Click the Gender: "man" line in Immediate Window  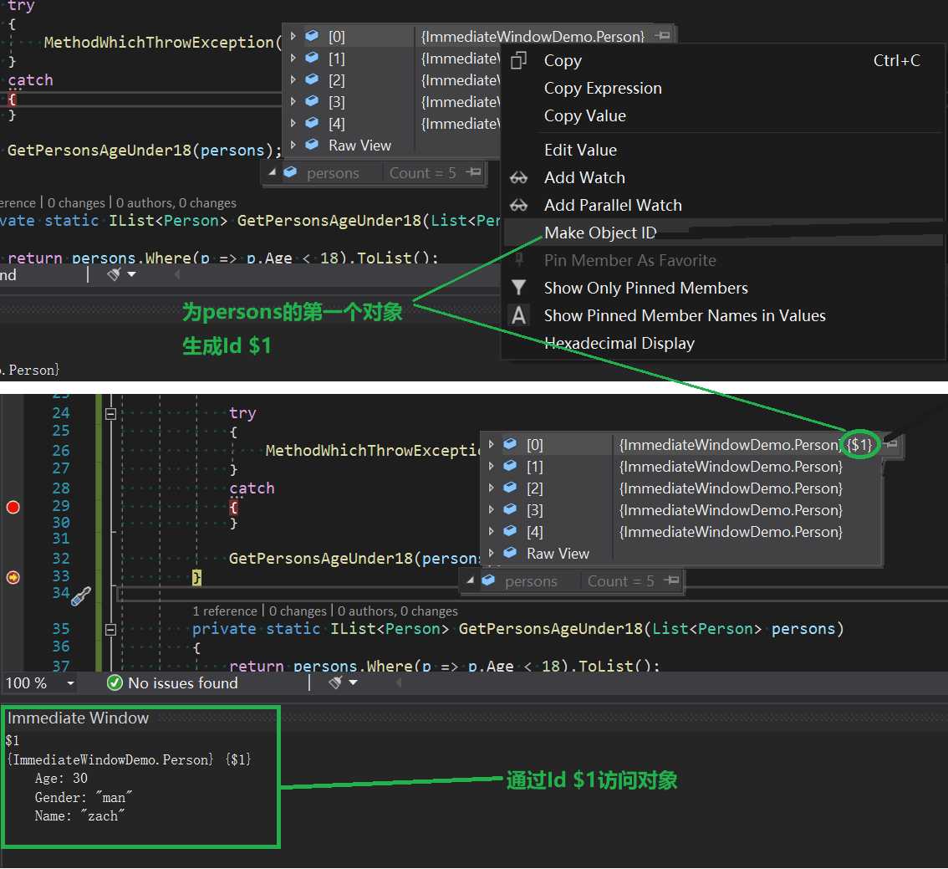(x=83, y=798)
